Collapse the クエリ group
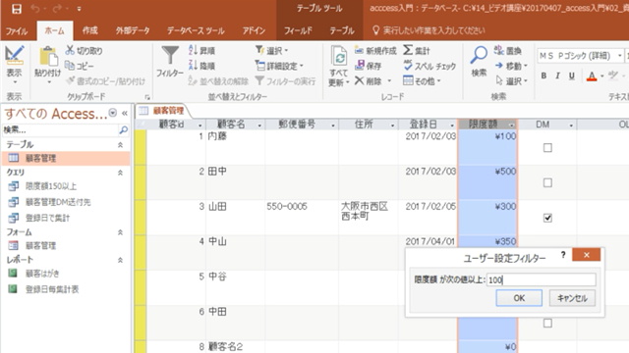Image resolution: width=629 pixels, height=353 pixels. pos(120,173)
